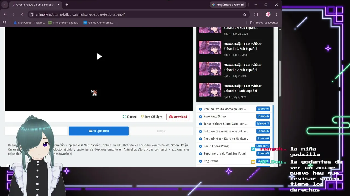Click the red Download button
This screenshot has height=196, width=350.
(178, 117)
